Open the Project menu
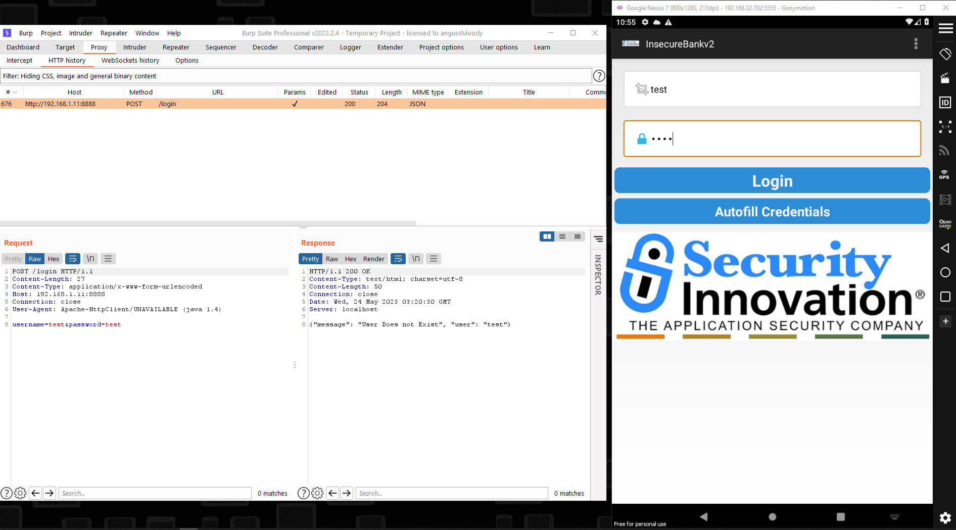 (51, 33)
